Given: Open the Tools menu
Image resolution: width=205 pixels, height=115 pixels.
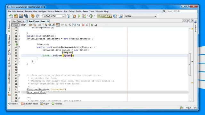Looking at the screenshot, I should pos(92,11).
